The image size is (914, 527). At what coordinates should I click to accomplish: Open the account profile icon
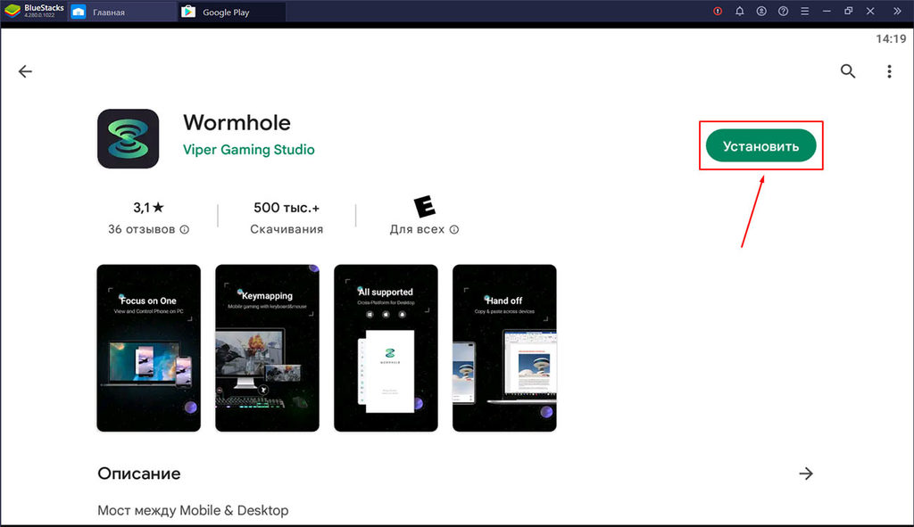point(761,11)
